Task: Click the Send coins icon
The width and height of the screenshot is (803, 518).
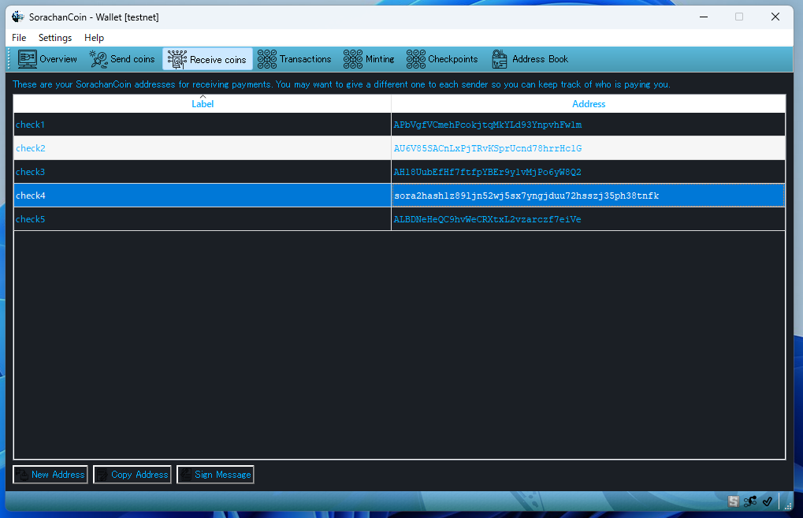Action: [99, 59]
